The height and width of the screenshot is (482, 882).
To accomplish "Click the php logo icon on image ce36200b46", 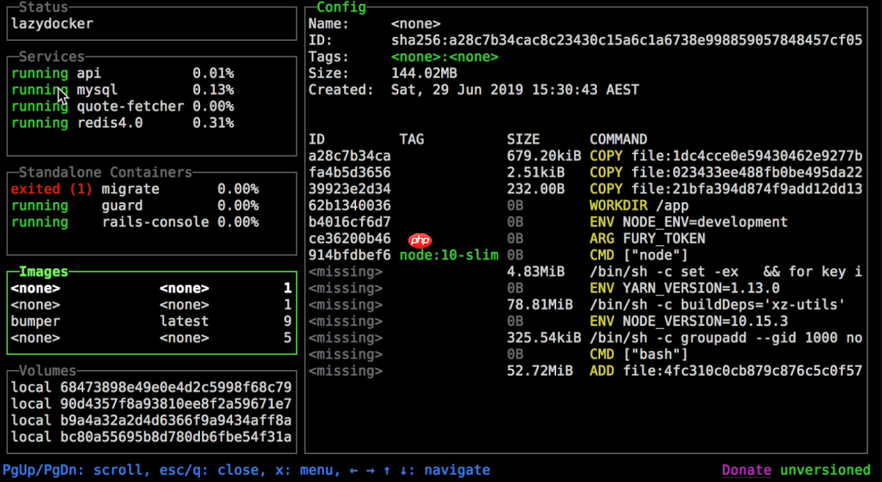I will point(421,239).
